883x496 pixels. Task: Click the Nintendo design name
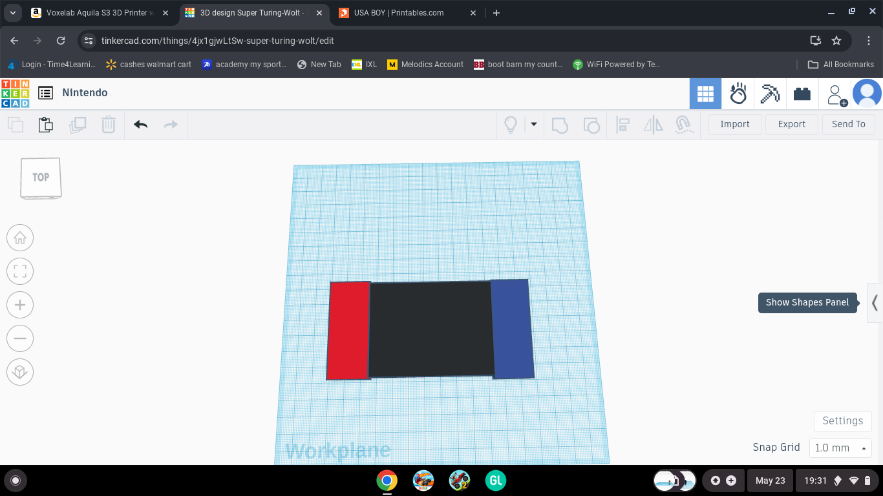[x=85, y=93]
